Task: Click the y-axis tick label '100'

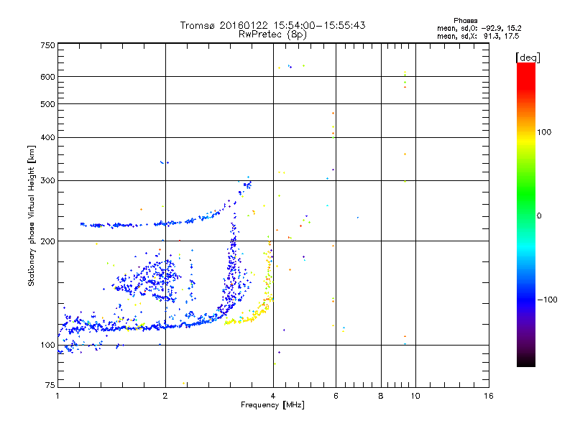Action: point(47,346)
